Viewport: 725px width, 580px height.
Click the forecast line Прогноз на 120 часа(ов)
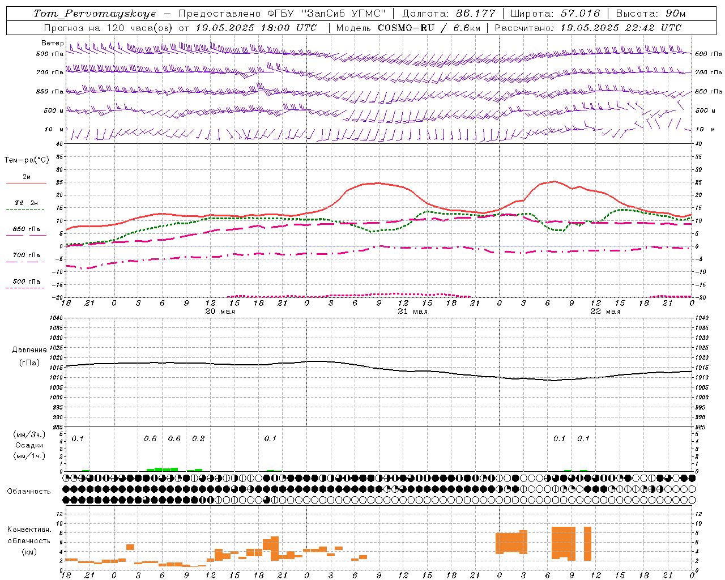[109, 28]
